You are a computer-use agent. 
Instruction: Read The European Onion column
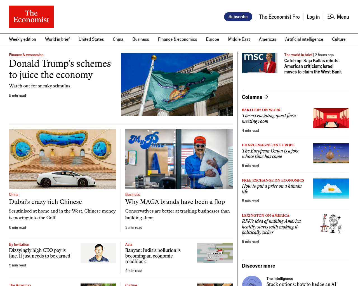[x=270, y=154]
